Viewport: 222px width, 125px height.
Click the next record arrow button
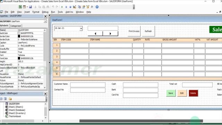(110, 34)
